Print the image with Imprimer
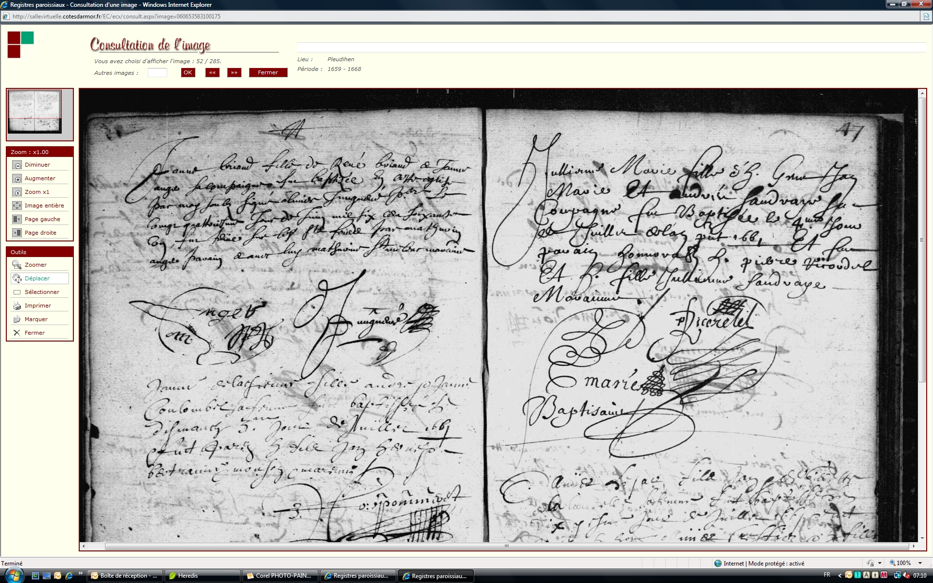 [17, 306]
